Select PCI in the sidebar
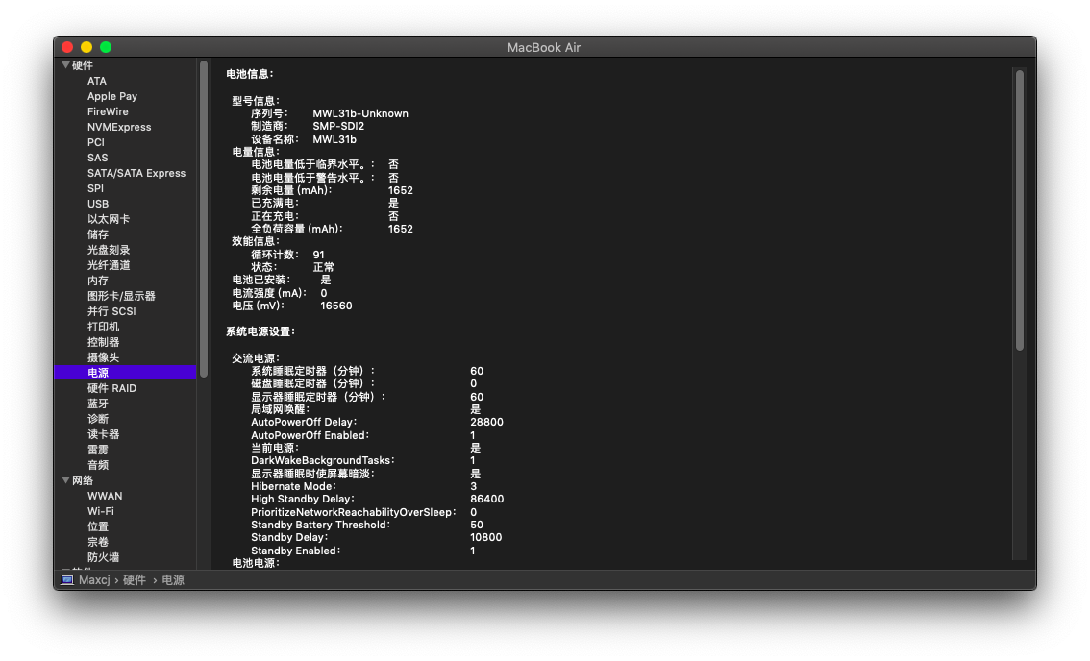The image size is (1090, 661). pos(95,142)
